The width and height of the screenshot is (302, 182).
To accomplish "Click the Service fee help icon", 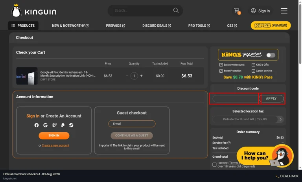I will click(229, 143).
